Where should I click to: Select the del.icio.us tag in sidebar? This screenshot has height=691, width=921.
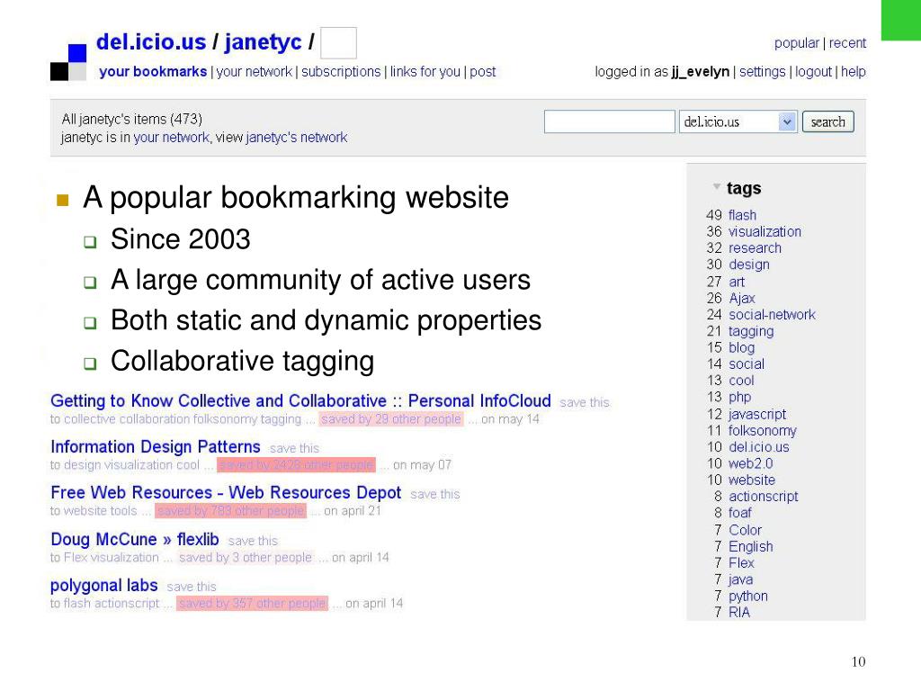[x=758, y=446]
